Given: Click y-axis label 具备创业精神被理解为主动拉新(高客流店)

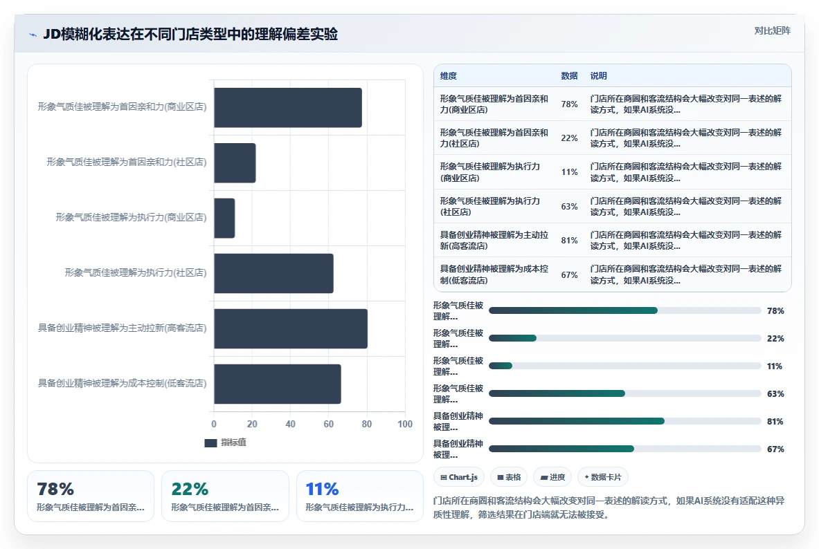Looking at the screenshot, I should 123,328.
